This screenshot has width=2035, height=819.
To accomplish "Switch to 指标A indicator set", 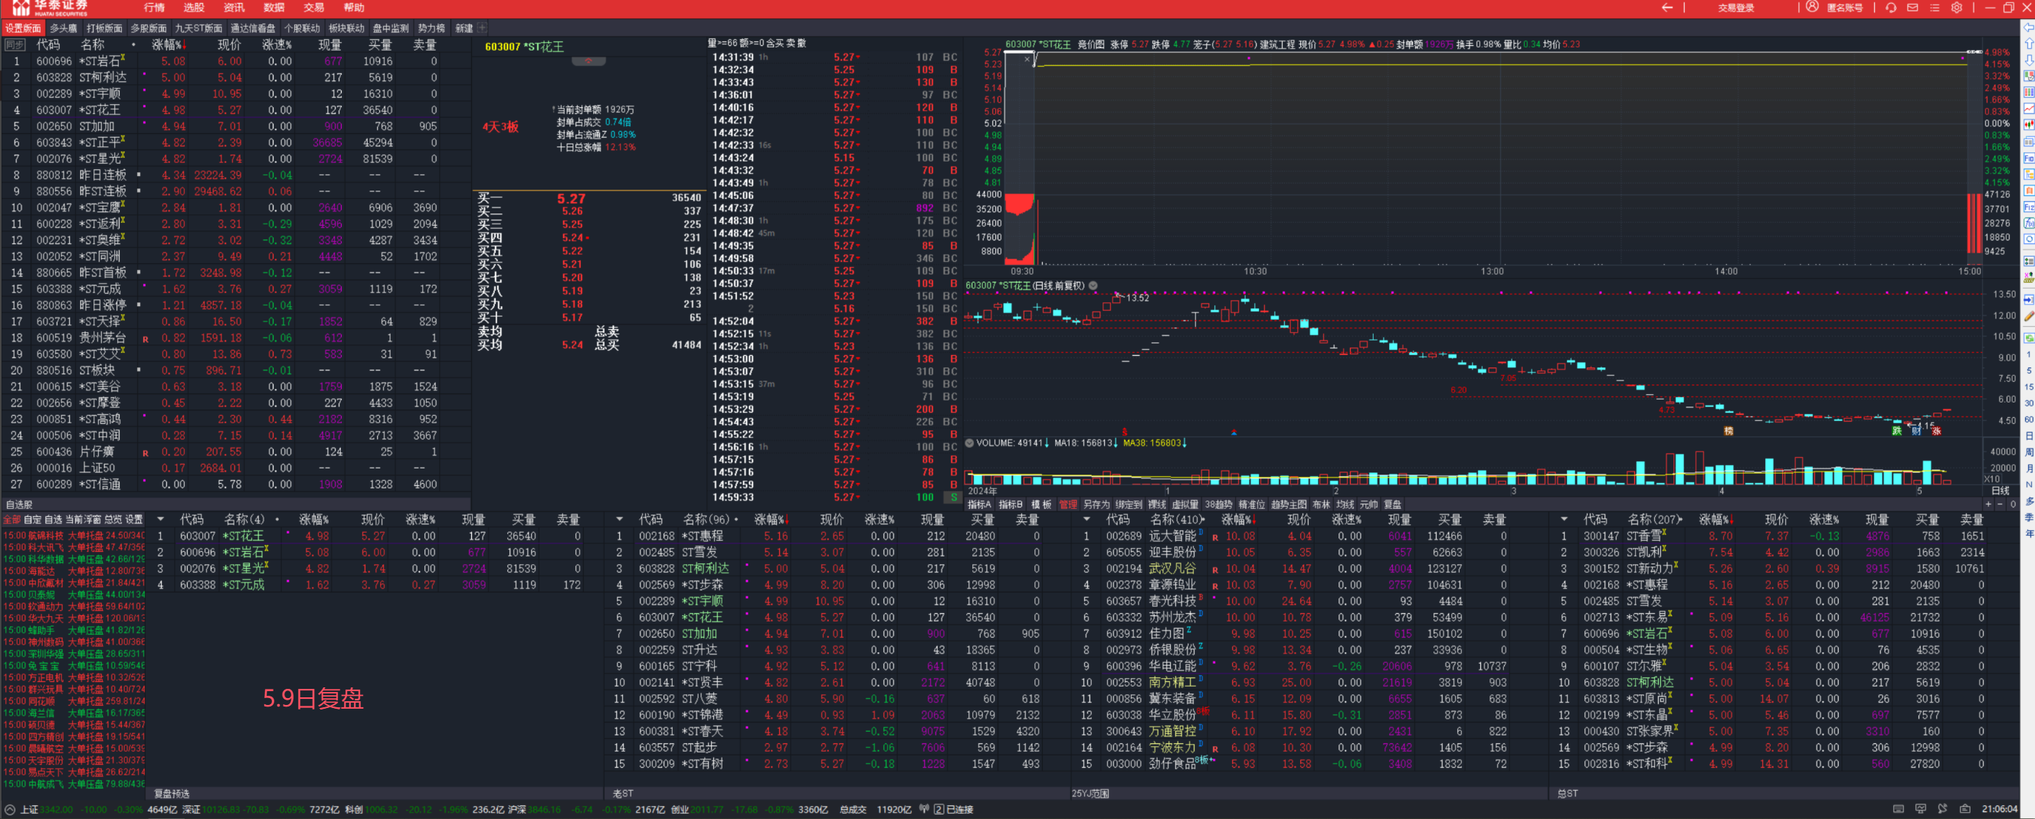I will [978, 504].
